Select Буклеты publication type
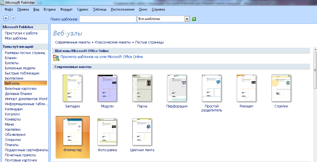 click(x=12, y=63)
